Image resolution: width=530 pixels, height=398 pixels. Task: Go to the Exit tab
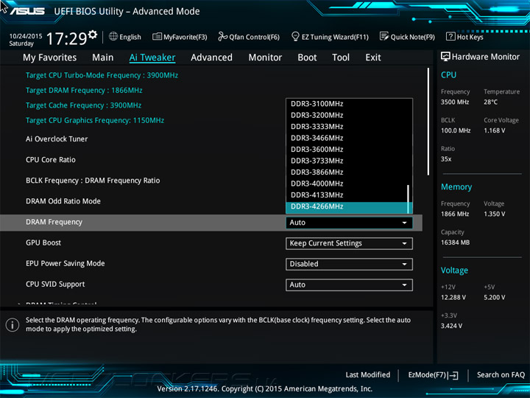[x=373, y=57]
